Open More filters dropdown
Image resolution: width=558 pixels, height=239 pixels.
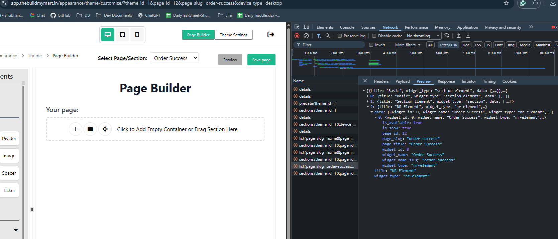tap(408, 45)
